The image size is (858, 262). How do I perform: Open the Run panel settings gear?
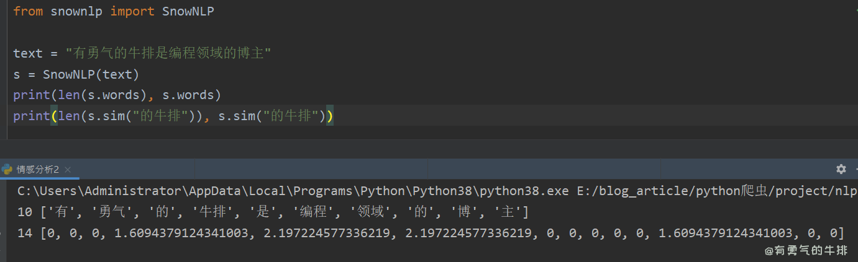coord(841,169)
